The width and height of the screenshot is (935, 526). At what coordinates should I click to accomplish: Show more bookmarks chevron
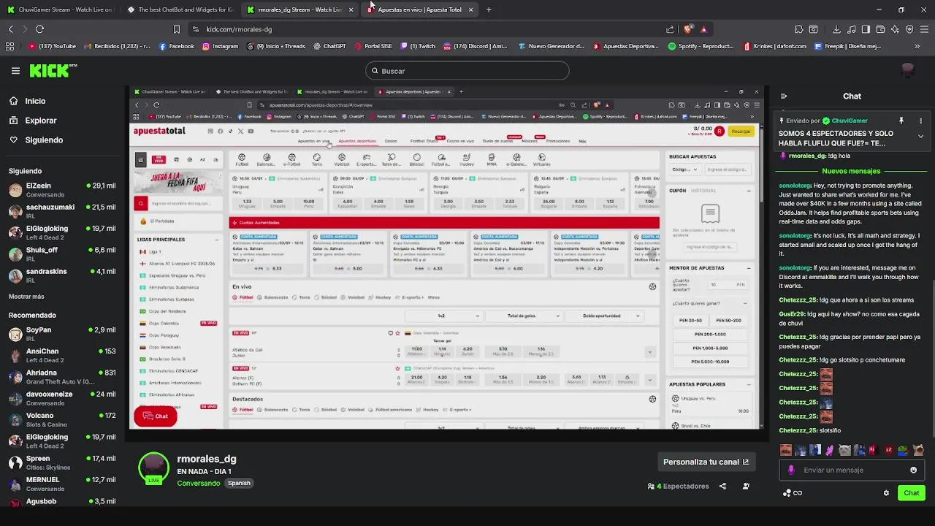[918, 46]
